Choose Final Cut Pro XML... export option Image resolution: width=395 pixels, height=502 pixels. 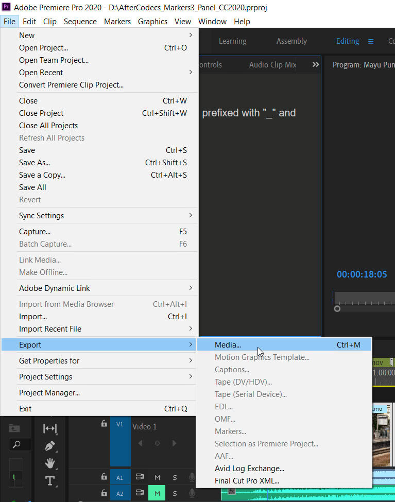coord(284,481)
